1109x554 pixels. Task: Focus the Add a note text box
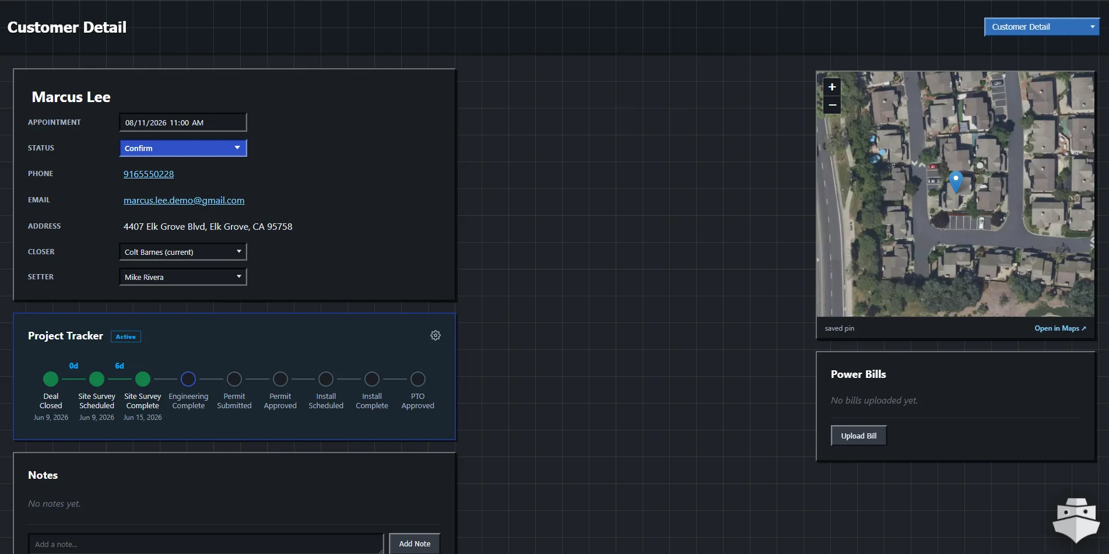(206, 544)
